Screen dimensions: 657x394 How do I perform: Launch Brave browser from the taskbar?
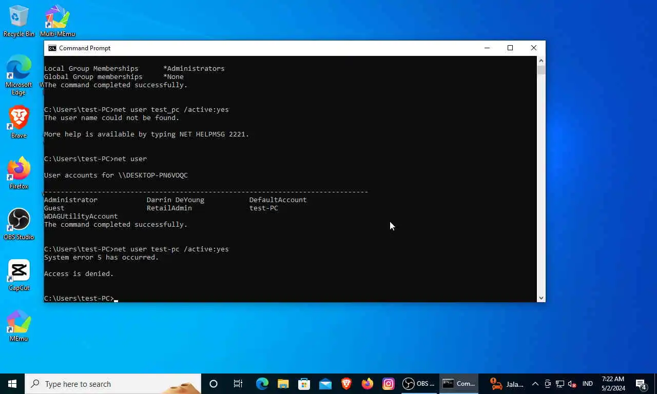pos(346,384)
